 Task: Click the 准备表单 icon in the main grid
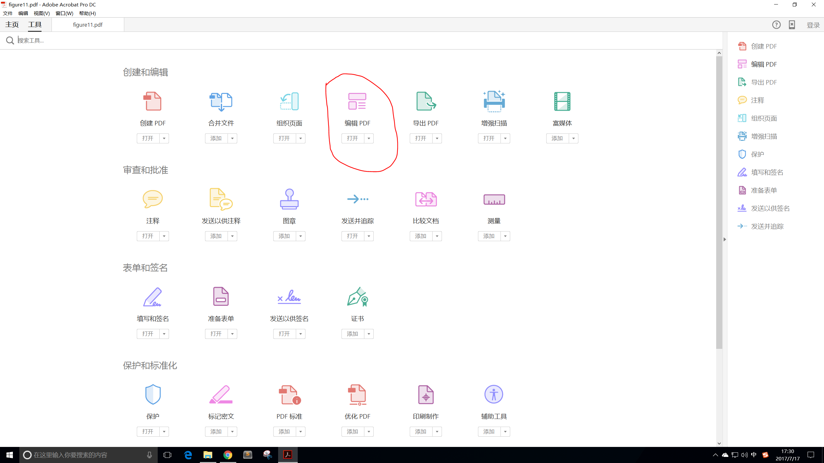pos(221,296)
